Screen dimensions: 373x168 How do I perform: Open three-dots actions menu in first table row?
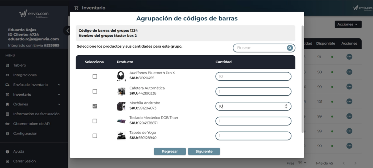coord(349,57)
